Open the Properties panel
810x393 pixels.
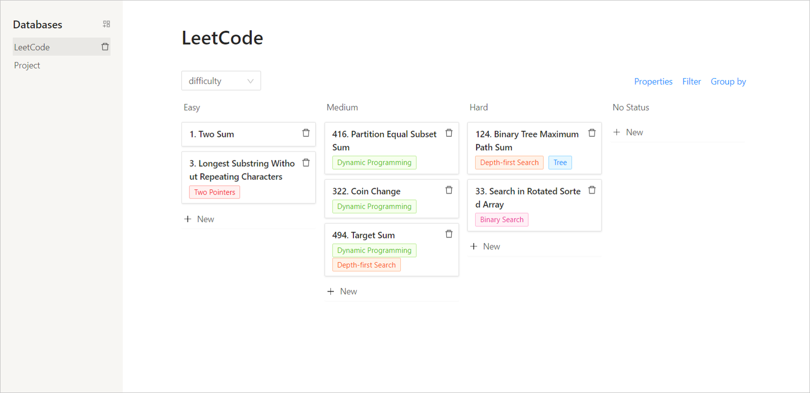[x=653, y=82]
